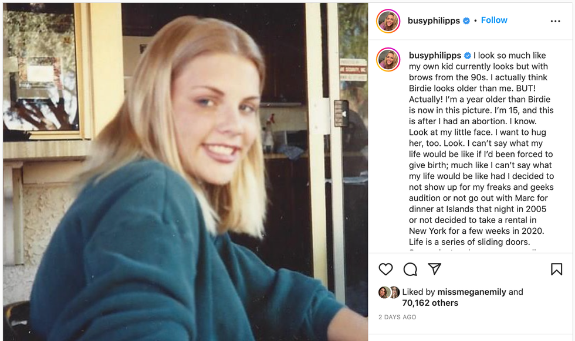Screen dimensions: 575x341
Task: Open busyphilipps profile from header username
Action: pos(434,21)
